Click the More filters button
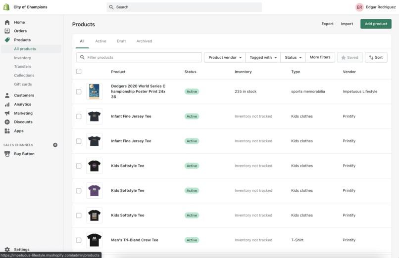This screenshot has height=258, width=399. tap(320, 57)
